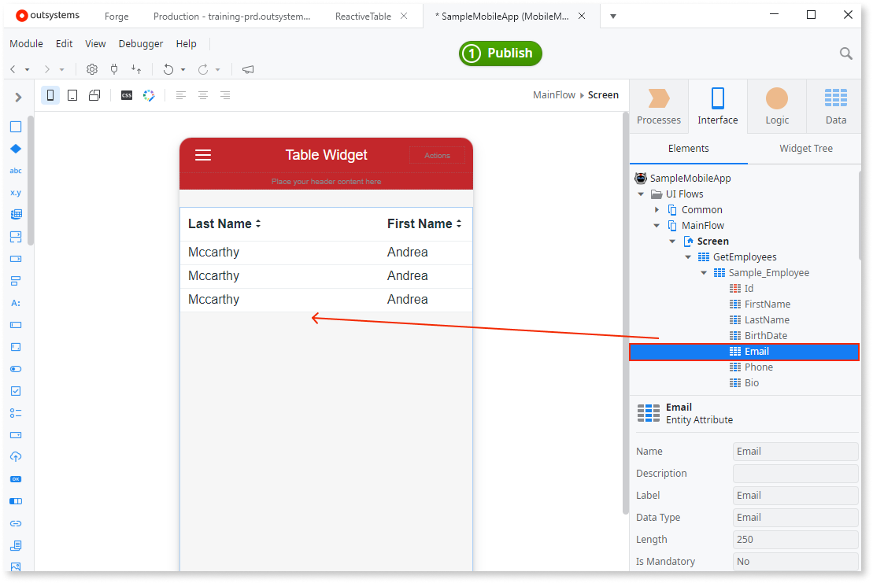
Task: Switch to the Widget Tree tab
Action: coord(805,149)
